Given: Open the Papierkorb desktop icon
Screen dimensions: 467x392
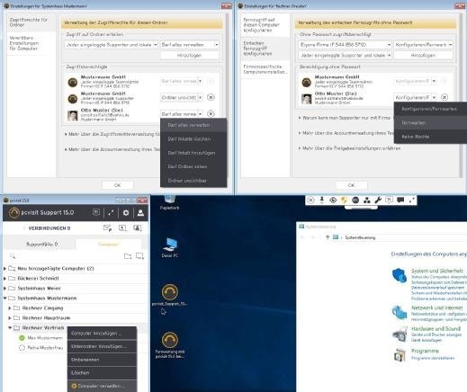Looking at the screenshot, I should [169, 202].
